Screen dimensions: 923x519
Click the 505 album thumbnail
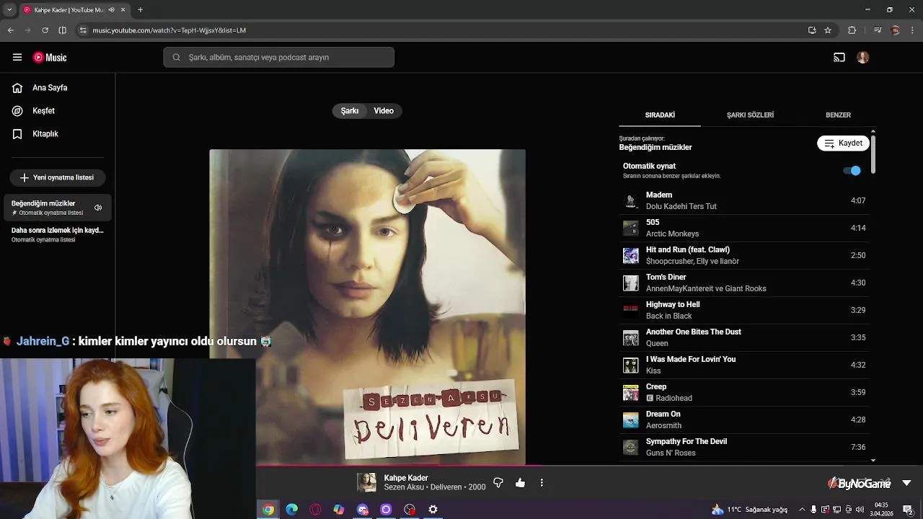pyautogui.click(x=631, y=229)
